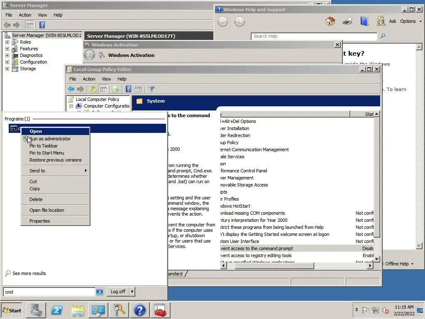The width and height of the screenshot is (425, 319).
Task: Clear the cmd search box
Action: tap(100, 292)
